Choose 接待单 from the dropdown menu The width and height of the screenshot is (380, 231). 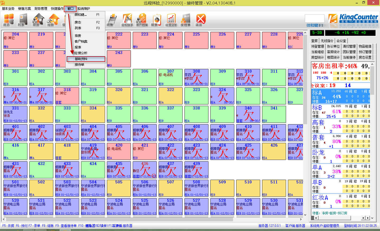click(79, 65)
